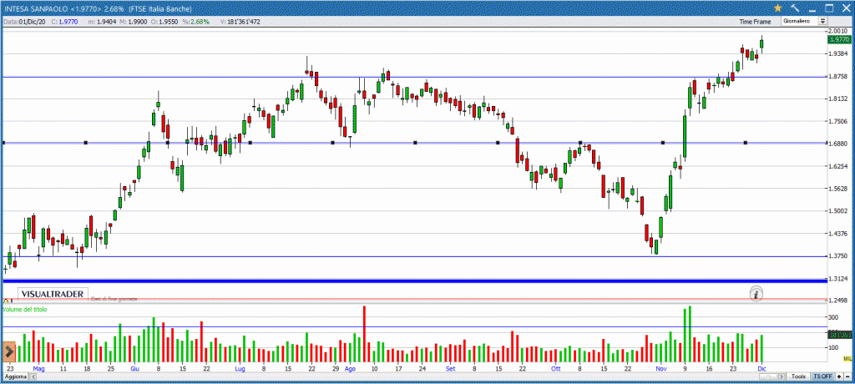This screenshot has width=855, height=384.
Task: Click the 'O: 1.9550' open value
Action: tap(164, 21)
